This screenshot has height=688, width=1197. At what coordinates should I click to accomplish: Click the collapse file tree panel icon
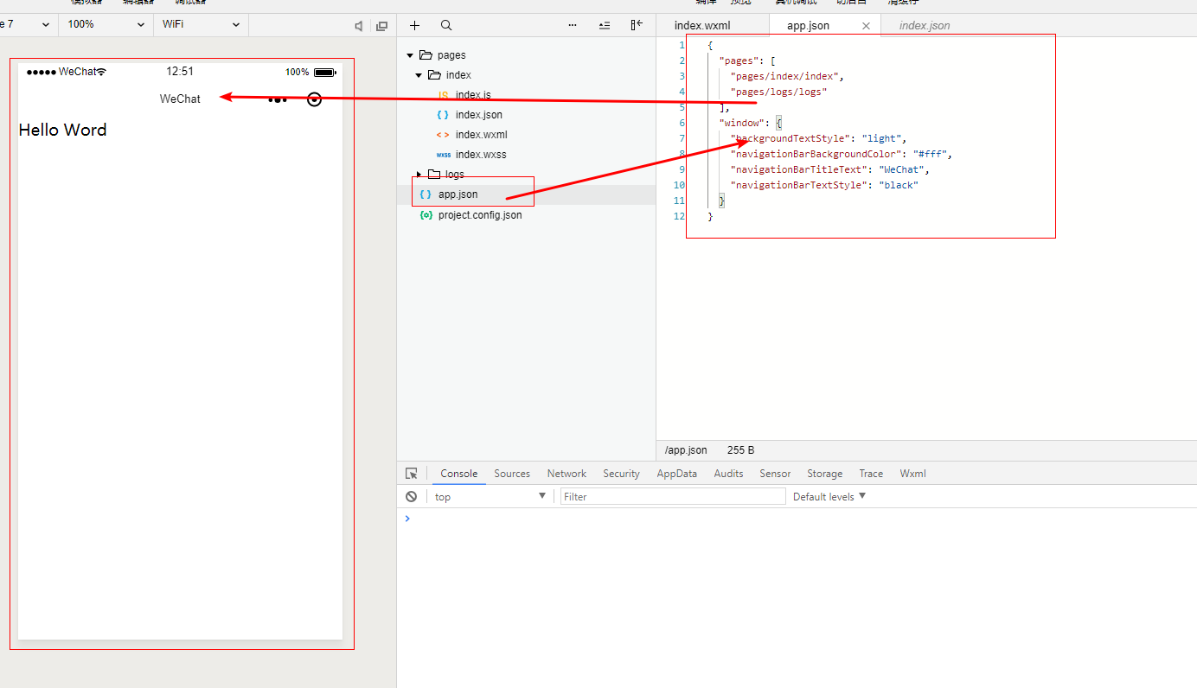pyautogui.click(x=637, y=25)
